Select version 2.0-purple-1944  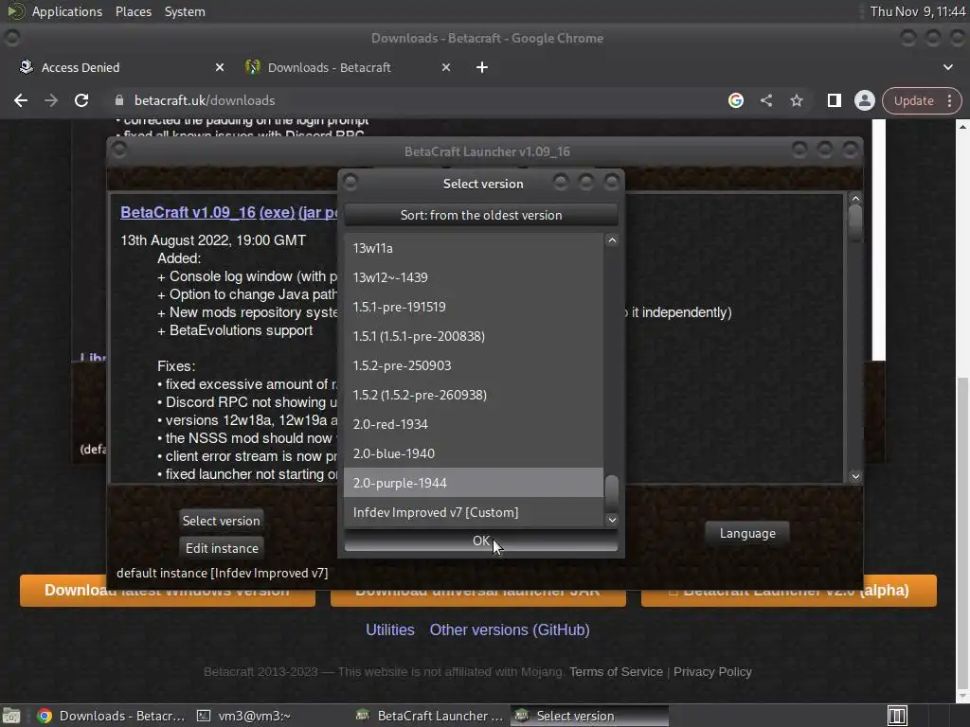point(474,483)
